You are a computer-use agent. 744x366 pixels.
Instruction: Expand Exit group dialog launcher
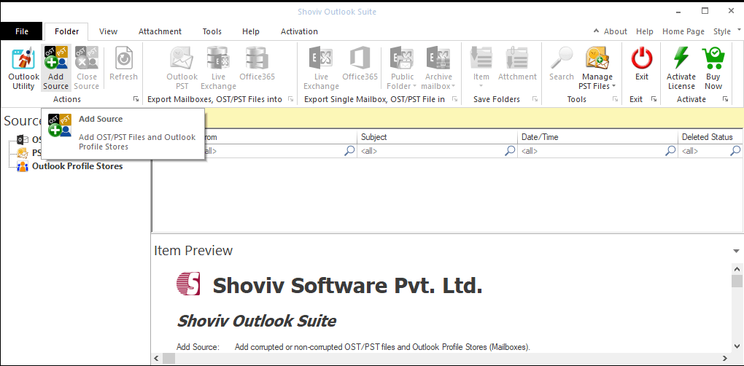tap(654, 99)
